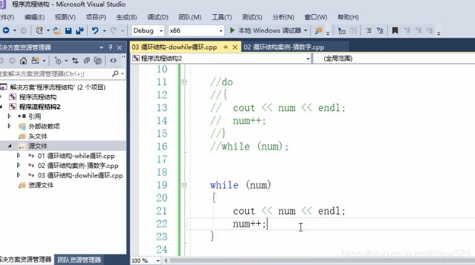Viewport: 475px width, 265px height.
Task: Click the Home icon in Solution Explorer
Action: coord(23,61)
